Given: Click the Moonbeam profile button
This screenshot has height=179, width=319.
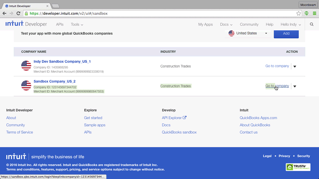Looking at the screenshot, I should tap(308, 5).
